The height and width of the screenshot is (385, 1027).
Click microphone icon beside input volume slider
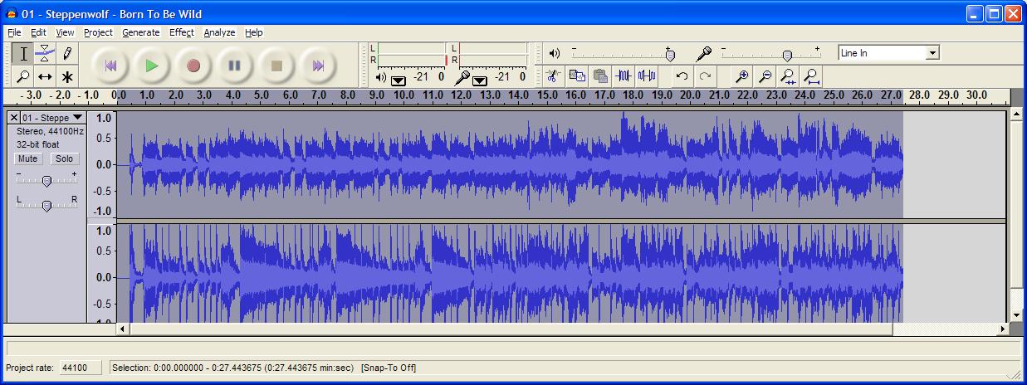point(704,53)
